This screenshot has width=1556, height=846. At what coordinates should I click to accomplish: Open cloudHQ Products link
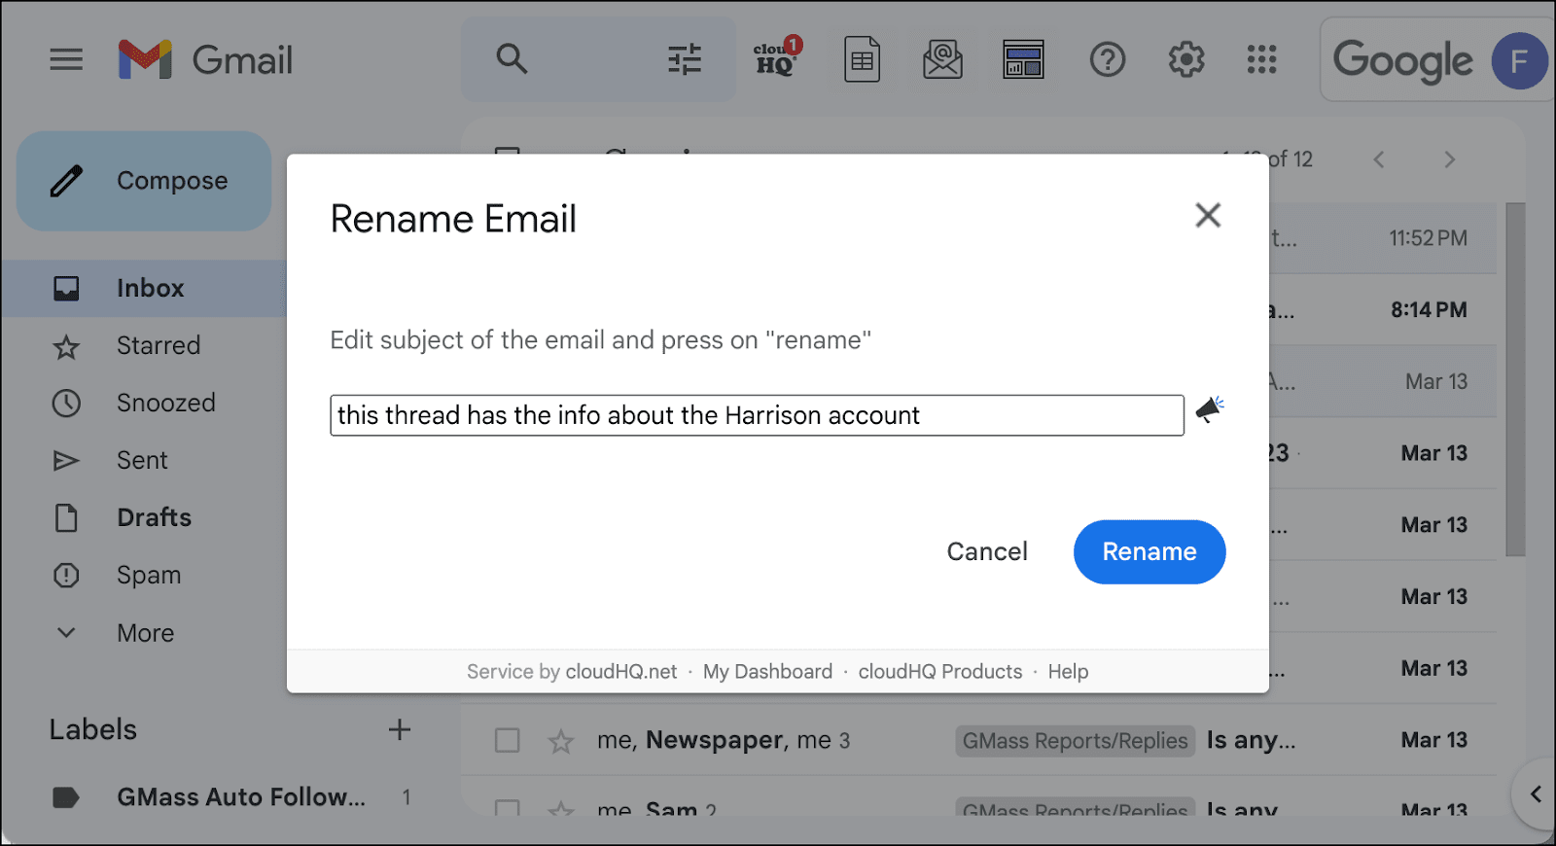(x=940, y=672)
